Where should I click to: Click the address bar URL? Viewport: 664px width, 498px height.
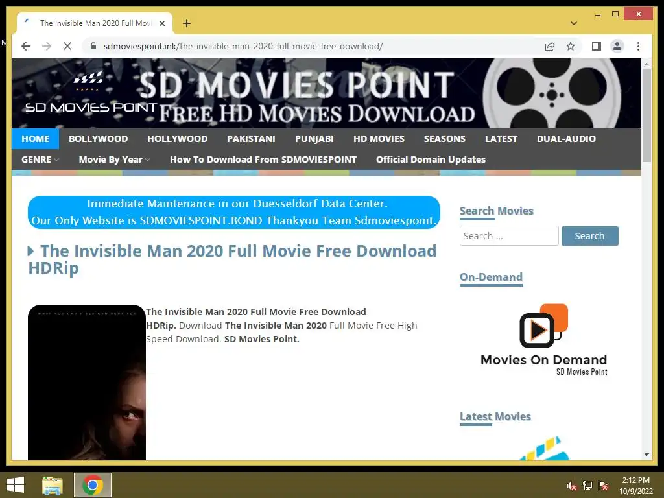(x=243, y=46)
